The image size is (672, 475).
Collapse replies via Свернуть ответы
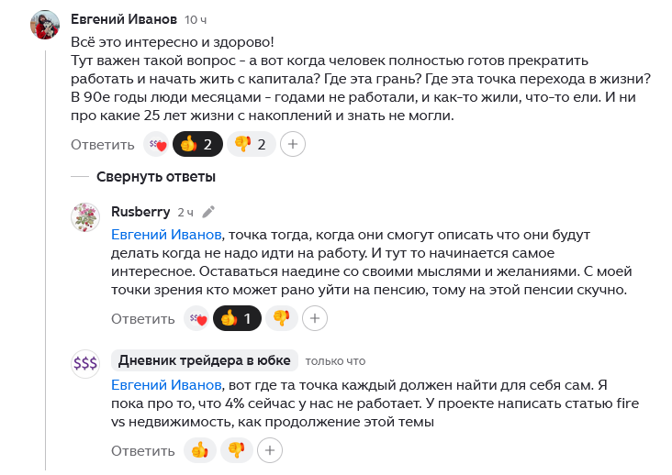tap(155, 176)
